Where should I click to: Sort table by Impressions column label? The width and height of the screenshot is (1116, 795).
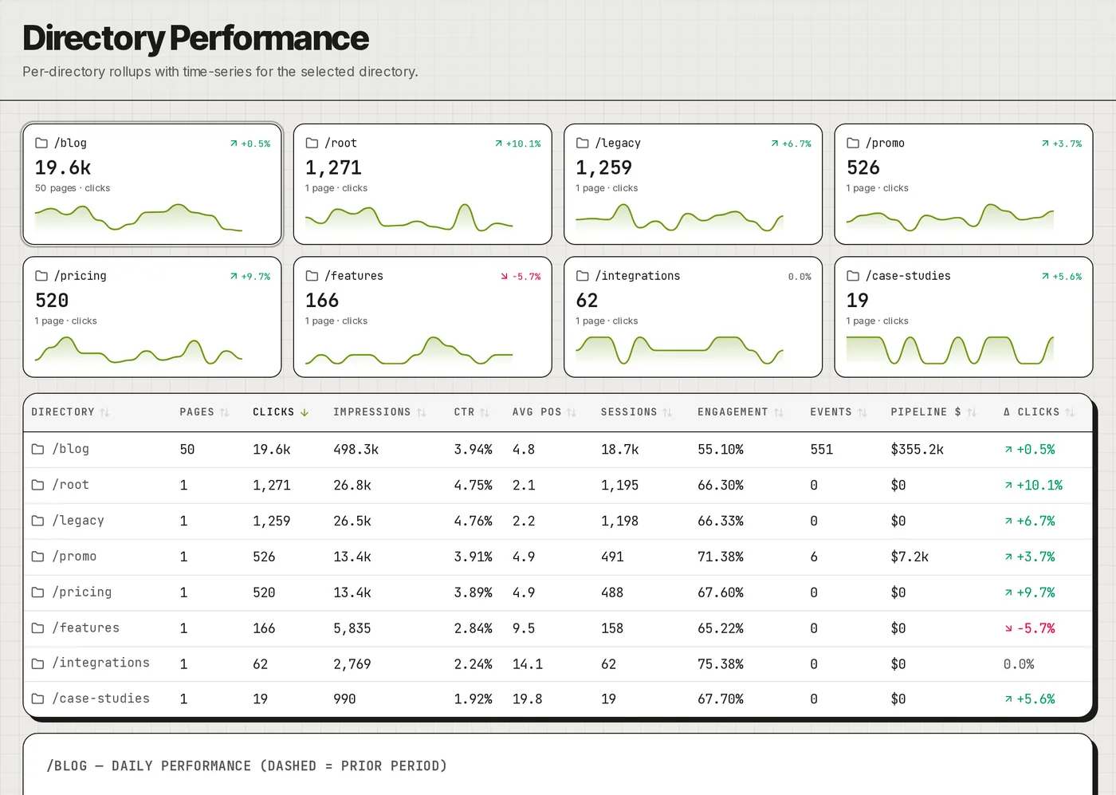pos(371,412)
